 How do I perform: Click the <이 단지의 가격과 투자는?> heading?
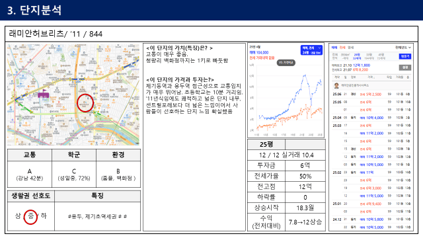[180, 79]
